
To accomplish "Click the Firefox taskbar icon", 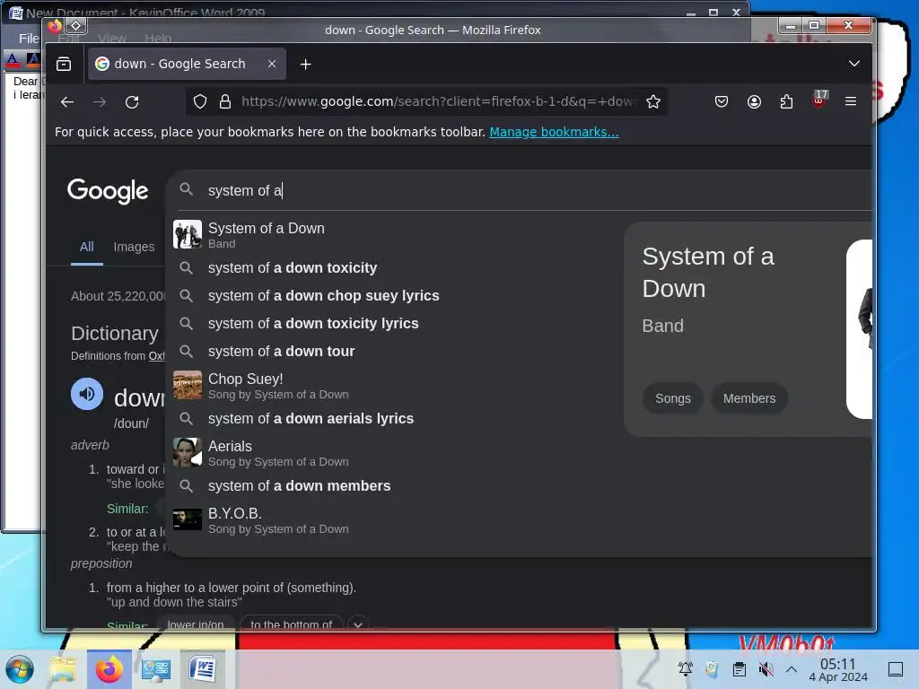I will 109,669.
